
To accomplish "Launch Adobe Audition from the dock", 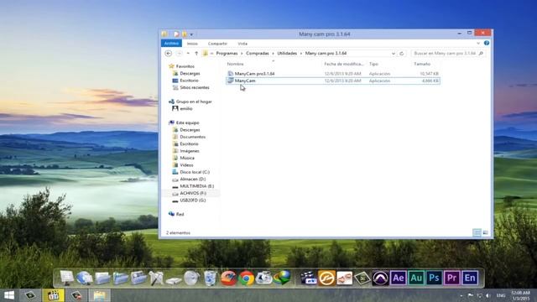I will pos(416,278).
